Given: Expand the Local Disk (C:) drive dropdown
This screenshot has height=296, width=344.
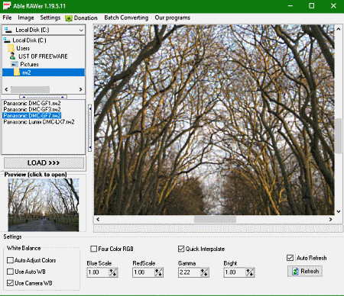Looking at the screenshot, I should pyautogui.click(x=81, y=30).
